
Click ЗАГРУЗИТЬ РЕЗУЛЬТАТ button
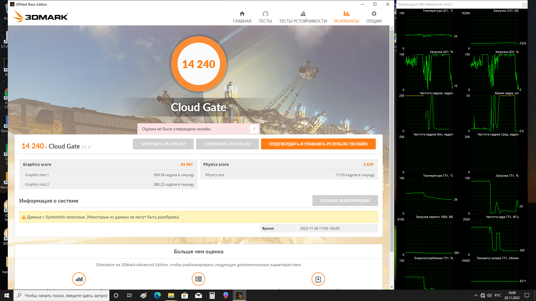coord(163,144)
